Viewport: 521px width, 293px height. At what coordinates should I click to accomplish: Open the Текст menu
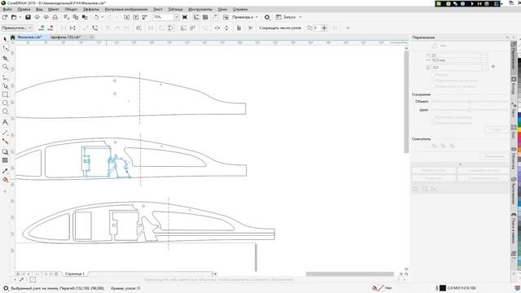(x=158, y=9)
